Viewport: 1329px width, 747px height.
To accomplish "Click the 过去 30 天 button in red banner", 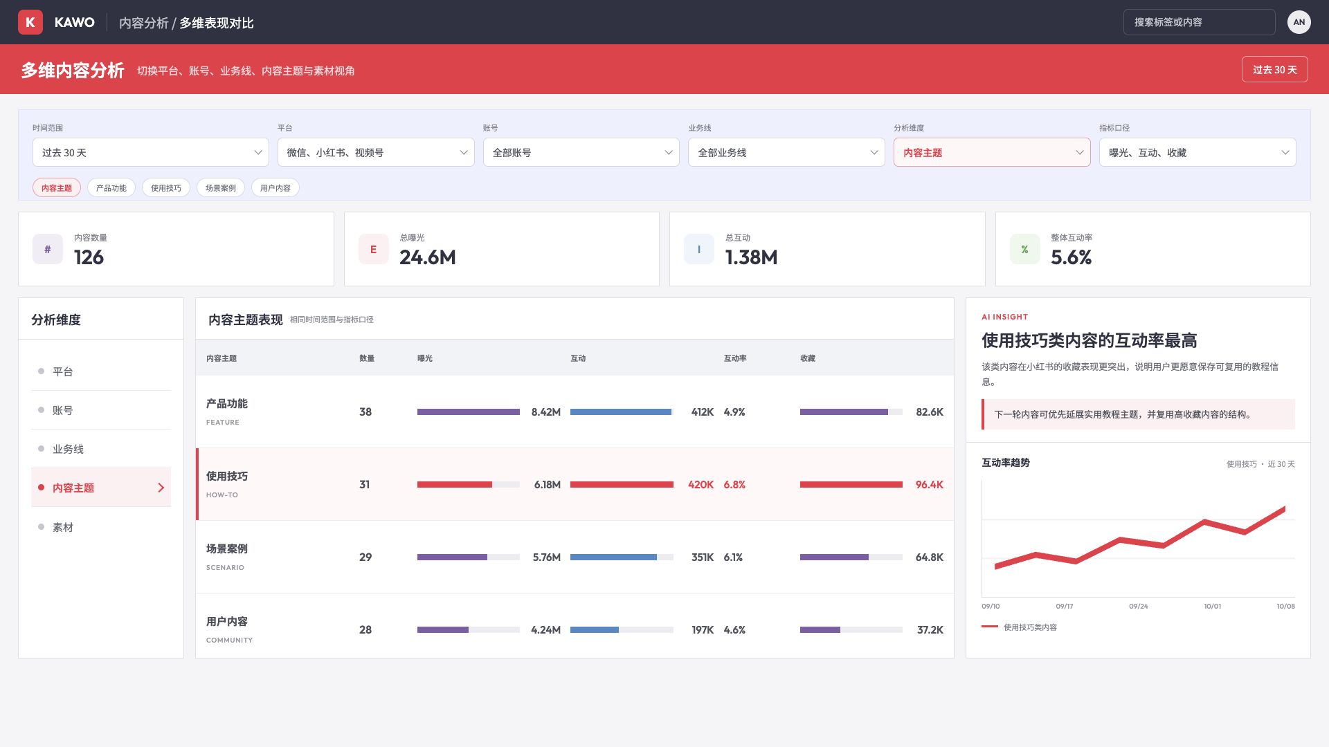I will pyautogui.click(x=1274, y=69).
